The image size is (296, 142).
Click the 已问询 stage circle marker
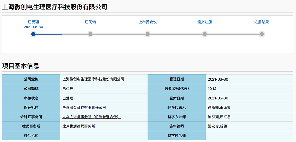(90, 34)
